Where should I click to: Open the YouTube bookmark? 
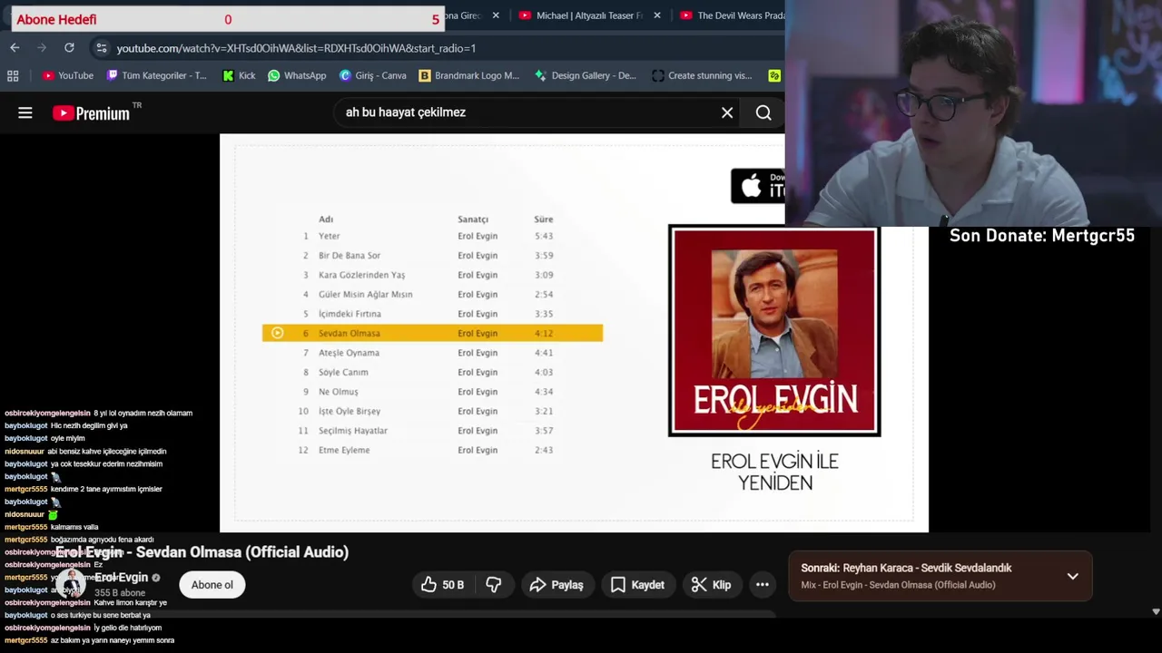pos(68,75)
